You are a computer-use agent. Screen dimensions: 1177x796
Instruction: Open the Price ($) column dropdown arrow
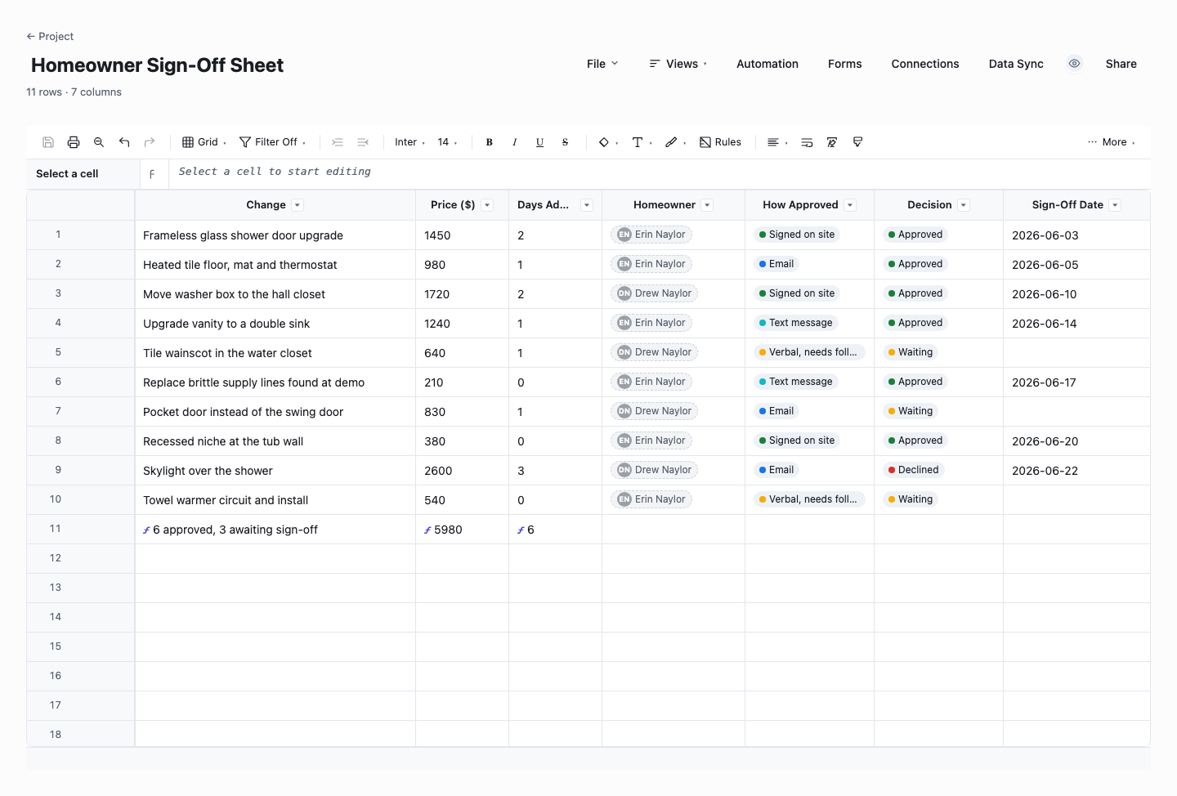(487, 205)
